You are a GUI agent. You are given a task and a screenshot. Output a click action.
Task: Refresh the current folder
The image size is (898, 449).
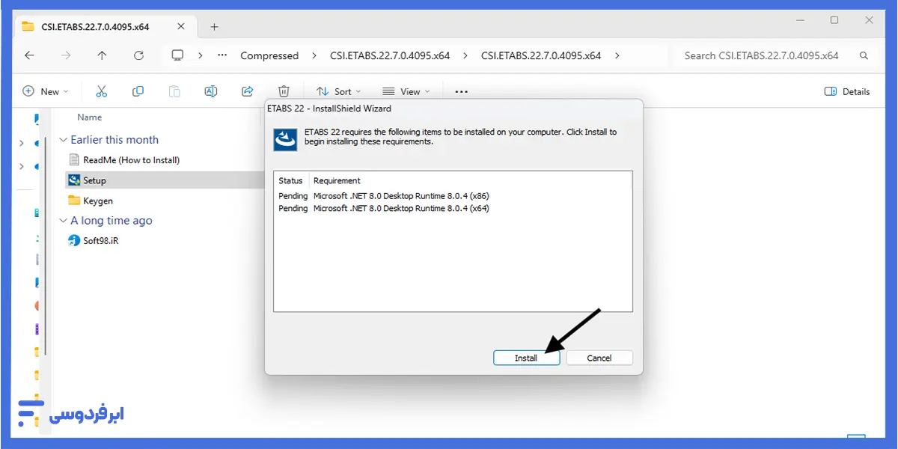(x=138, y=55)
